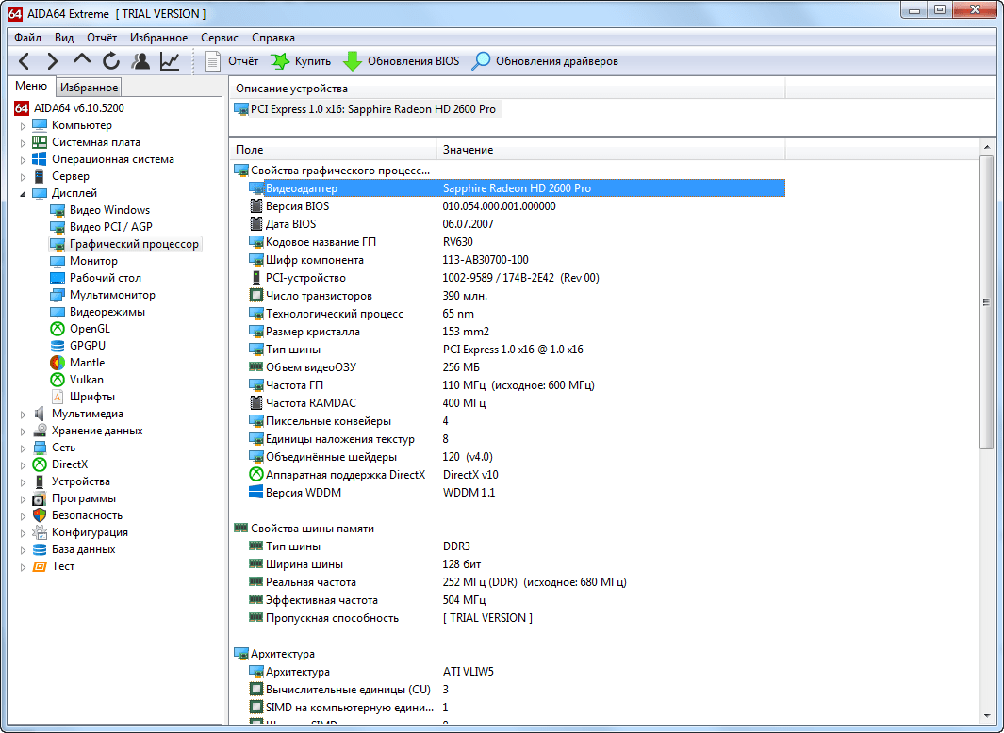Image resolution: width=1004 pixels, height=733 pixels.
Task: Select OpenGL in the sidebar tree
Action: [90, 329]
